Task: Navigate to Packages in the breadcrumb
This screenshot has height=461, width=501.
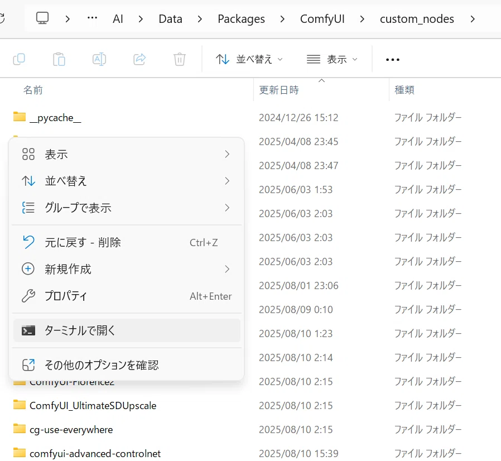Action: click(241, 19)
